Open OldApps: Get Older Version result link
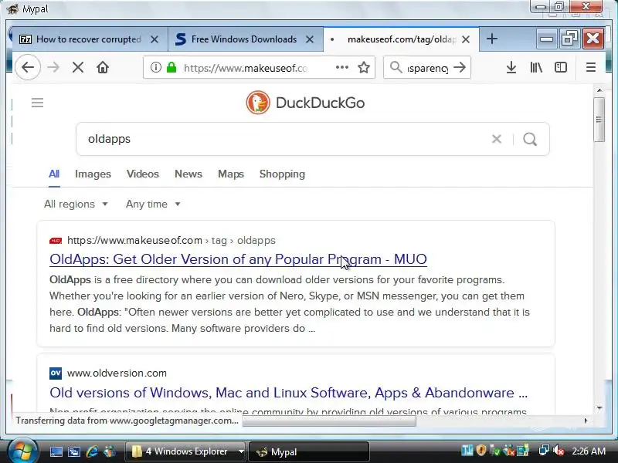Screen dimensions: 618x463 238,259
